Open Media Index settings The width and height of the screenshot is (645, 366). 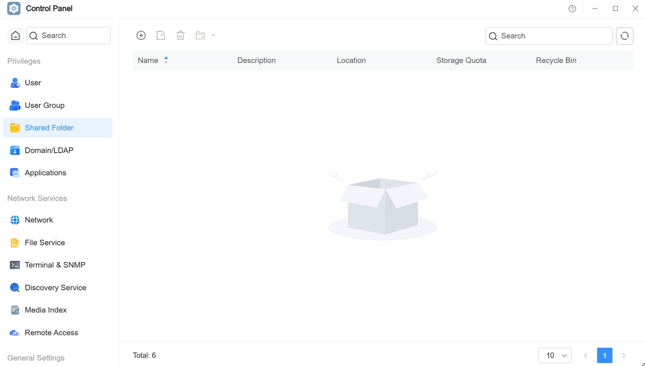[58, 310]
